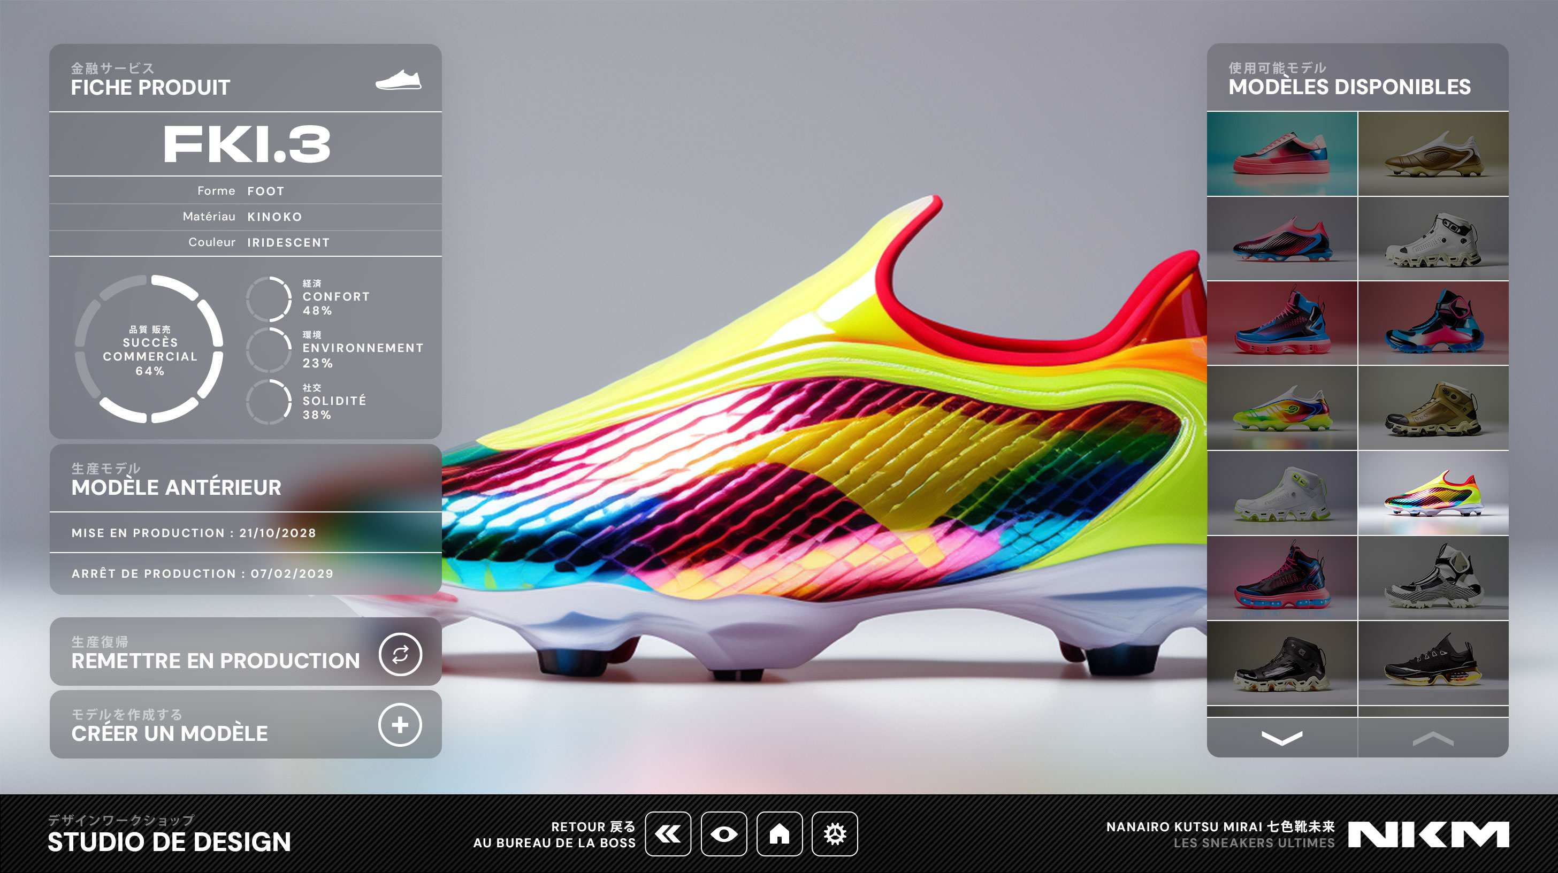The width and height of the screenshot is (1558, 873).
Task: Click the Modèle Antérieur heading
Action: click(176, 487)
